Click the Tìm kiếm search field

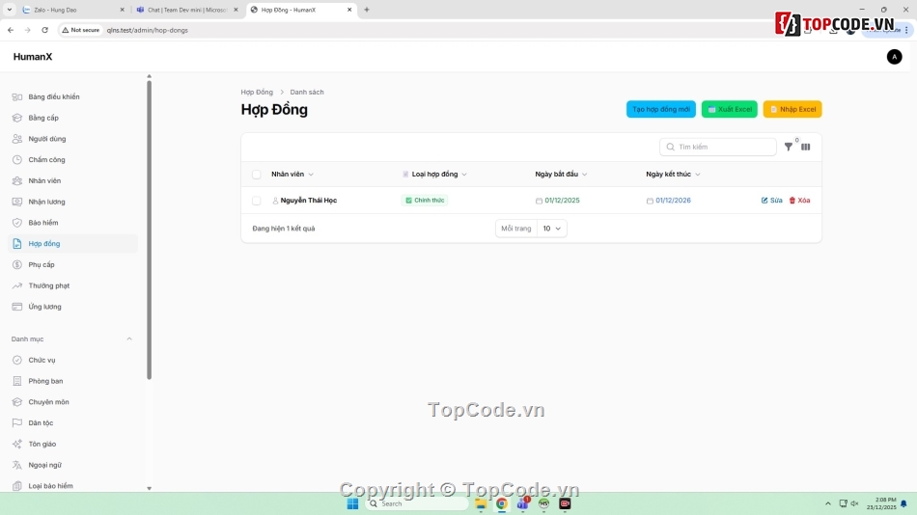[x=717, y=147]
